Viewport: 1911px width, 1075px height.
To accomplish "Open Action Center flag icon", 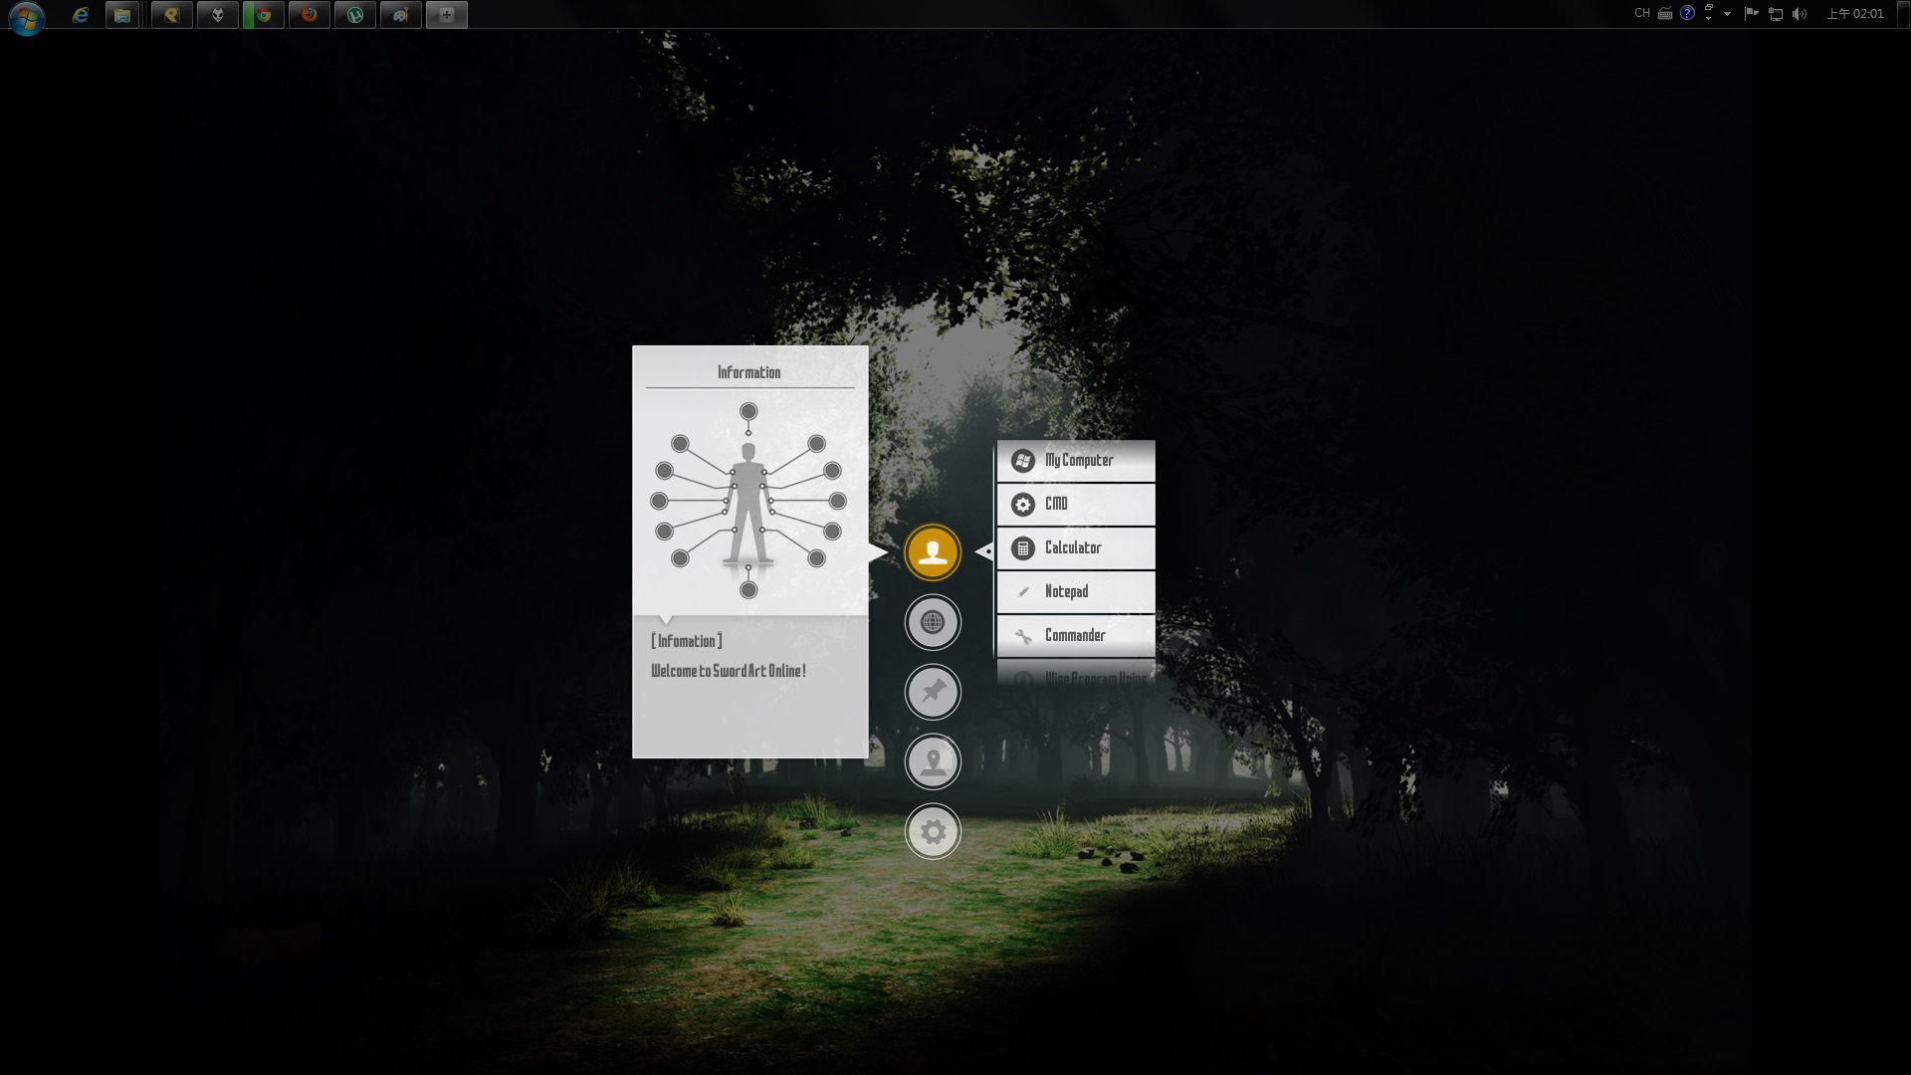I will pyautogui.click(x=1751, y=14).
